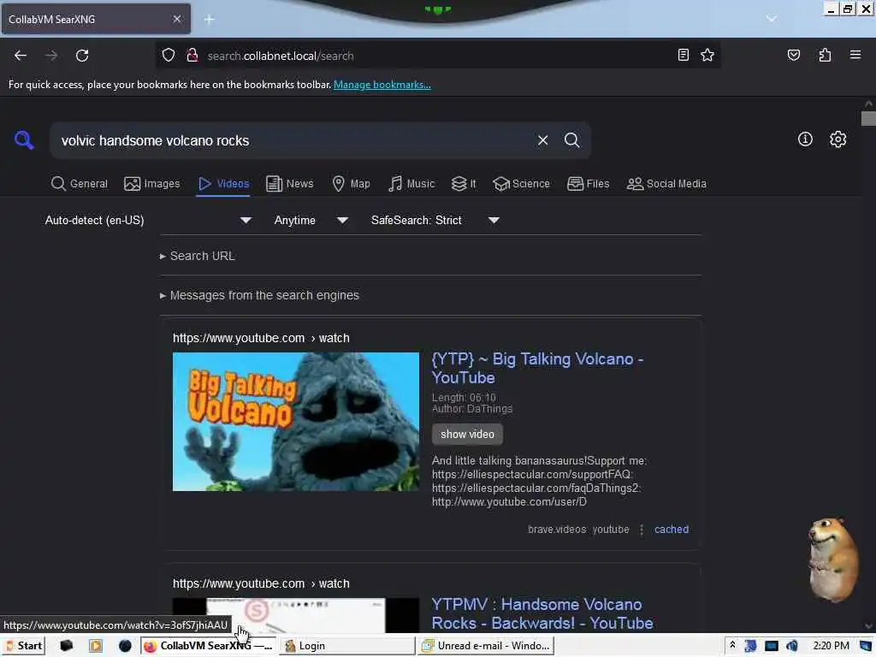Open Unread e-mail taskbar window
The width and height of the screenshot is (876, 657).
(x=486, y=646)
